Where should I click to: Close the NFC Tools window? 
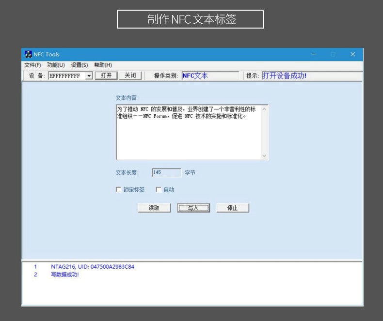pyautogui.click(x=353, y=54)
